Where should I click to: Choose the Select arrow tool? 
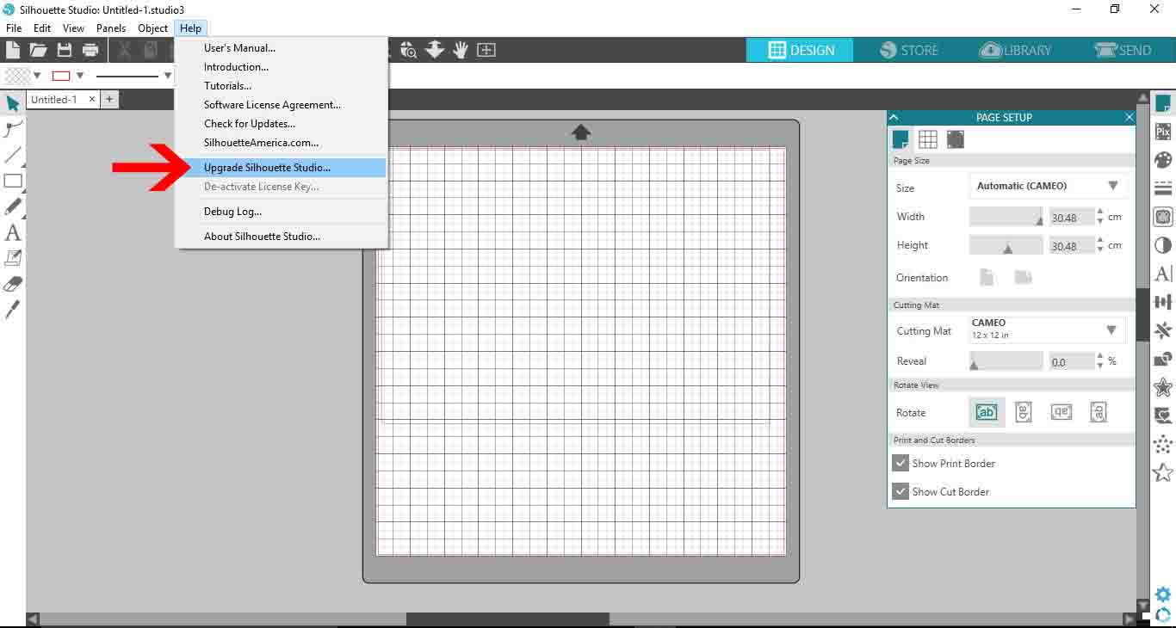13,104
